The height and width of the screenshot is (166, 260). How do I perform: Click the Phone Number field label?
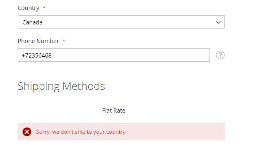click(39, 41)
